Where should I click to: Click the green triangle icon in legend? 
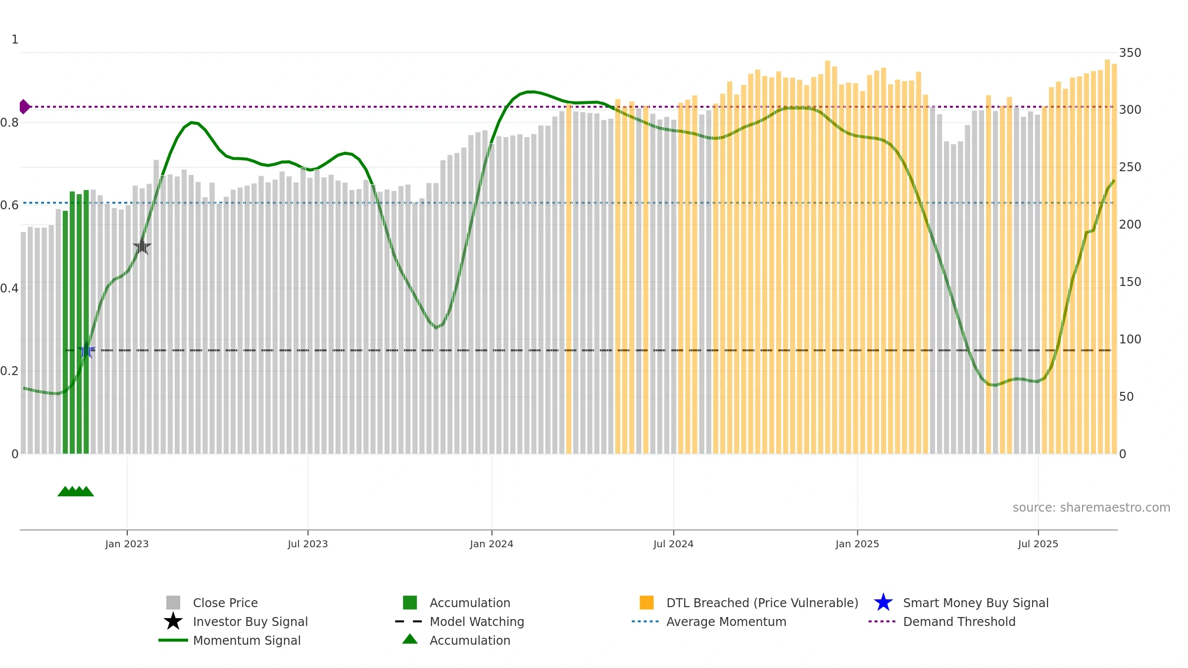pyautogui.click(x=410, y=639)
